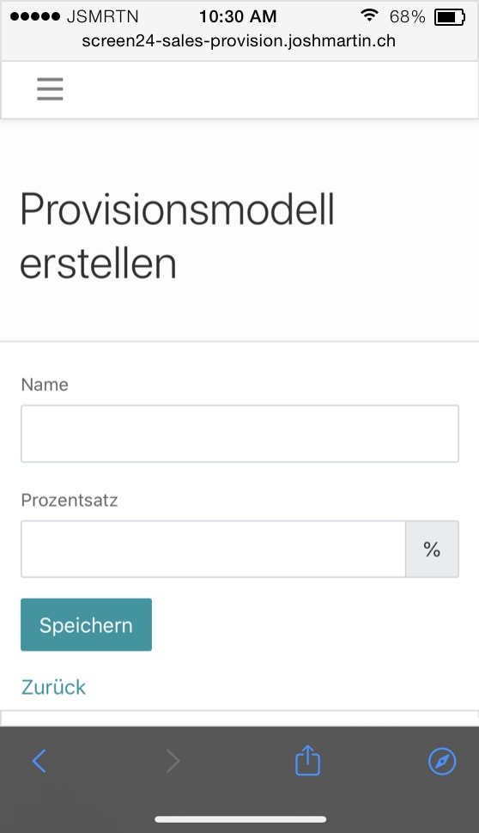Image resolution: width=479 pixels, height=833 pixels.
Task: Tap the URL address bar
Action: click(x=239, y=41)
